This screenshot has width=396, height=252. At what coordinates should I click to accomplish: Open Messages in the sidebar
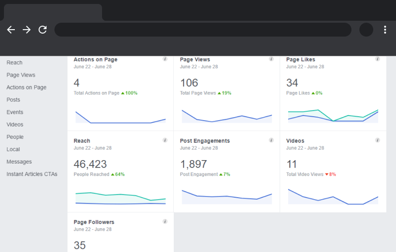(19, 162)
